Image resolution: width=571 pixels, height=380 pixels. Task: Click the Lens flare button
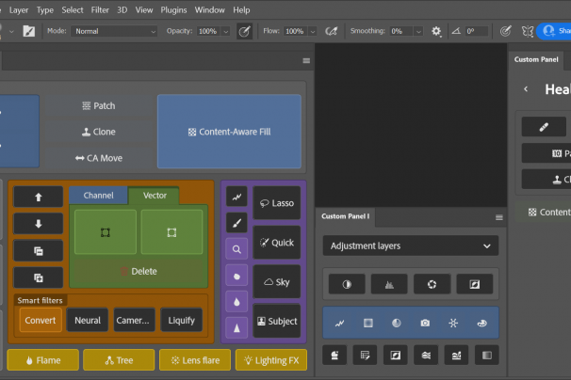[195, 360]
